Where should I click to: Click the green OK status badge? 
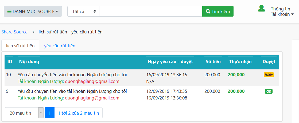pos(269,91)
